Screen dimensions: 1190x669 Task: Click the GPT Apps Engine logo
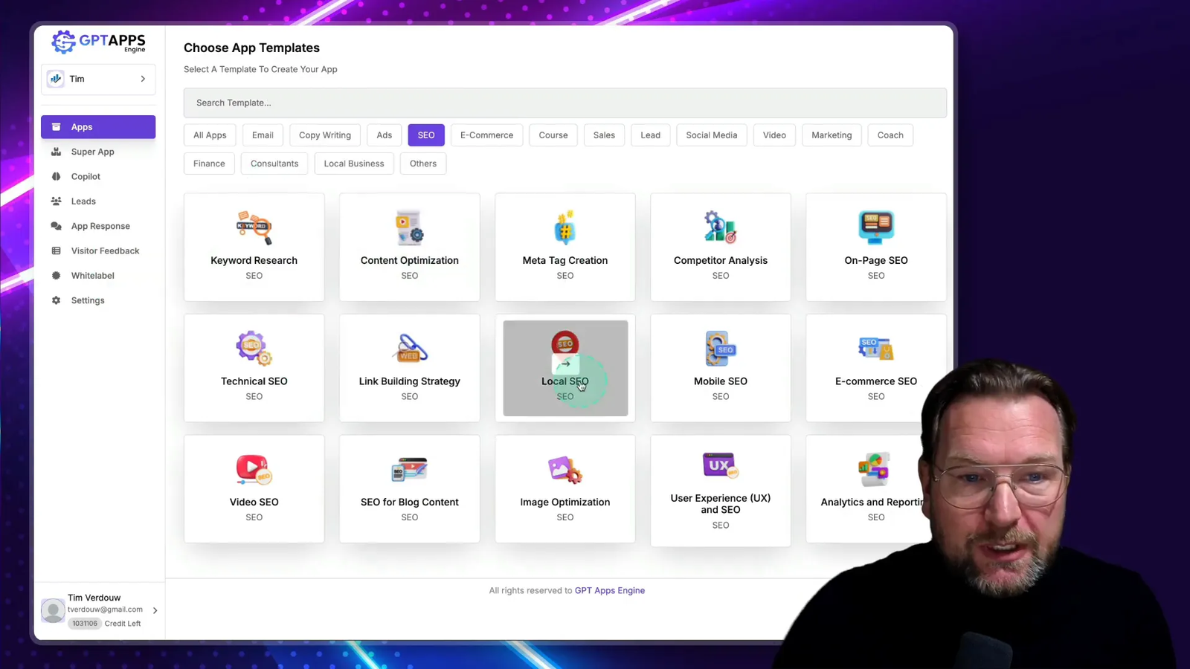[x=98, y=42]
